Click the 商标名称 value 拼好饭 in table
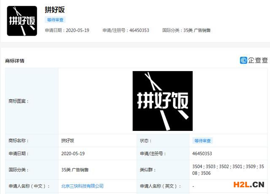The height and width of the screenshot is (194, 270). click(x=67, y=141)
